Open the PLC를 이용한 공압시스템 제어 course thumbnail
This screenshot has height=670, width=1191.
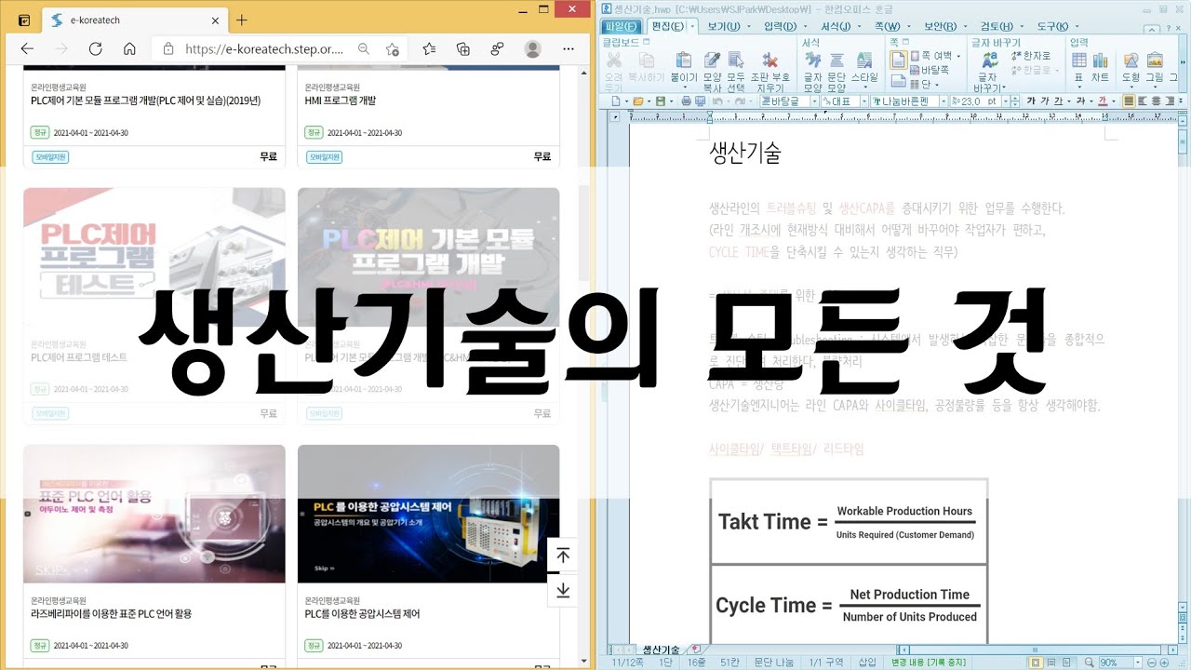[428, 514]
